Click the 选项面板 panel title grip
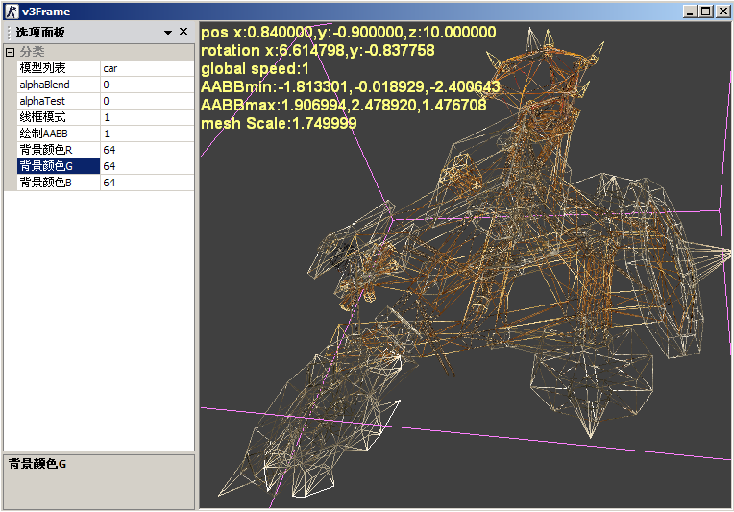The width and height of the screenshot is (734, 512). pos(8,33)
